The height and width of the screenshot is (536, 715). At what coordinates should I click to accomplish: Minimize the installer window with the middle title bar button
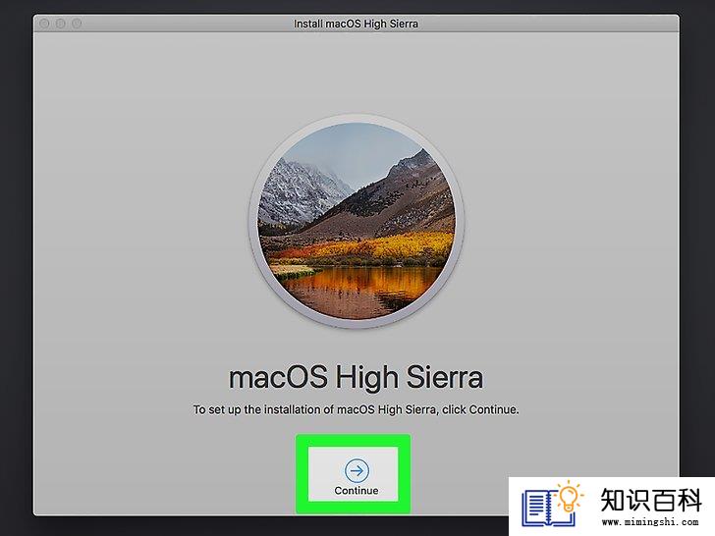pos(61,24)
